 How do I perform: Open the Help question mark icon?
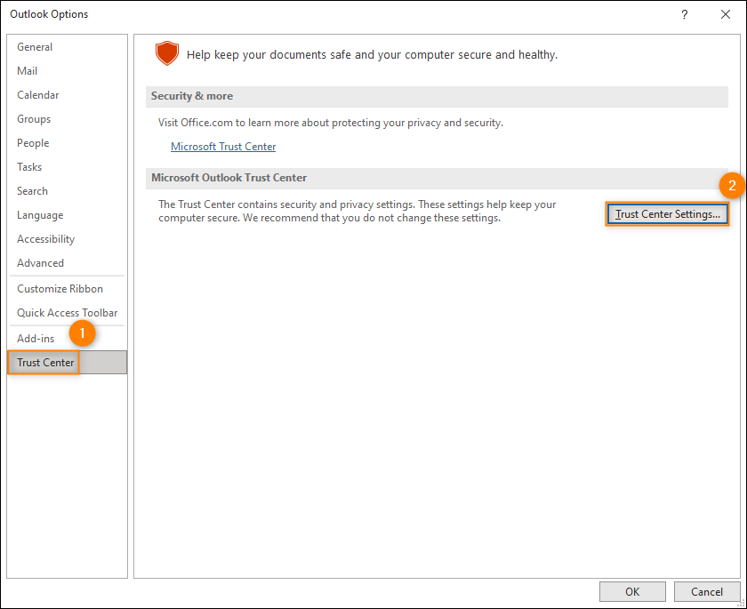coord(684,14)
